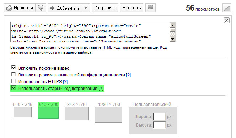Click the Встроить button
This screenshot has width=236, height=138.
tap(132, 8)
